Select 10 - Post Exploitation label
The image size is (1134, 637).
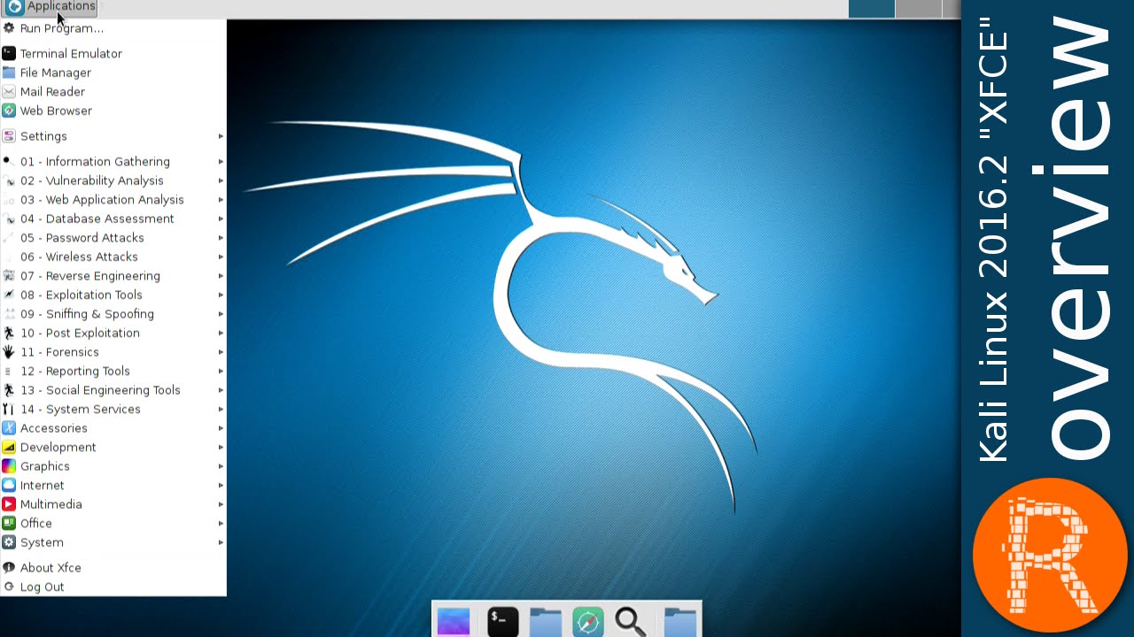point(80,333)
